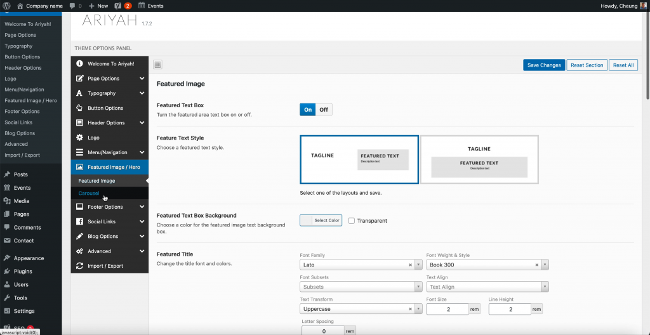
Task: Select the side-by-side tagline text style layout
Action: [x=359, y=159]
